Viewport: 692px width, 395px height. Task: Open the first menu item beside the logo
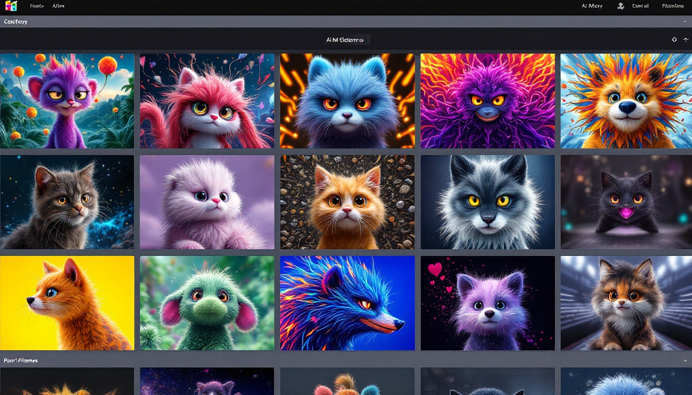point(37,6)
